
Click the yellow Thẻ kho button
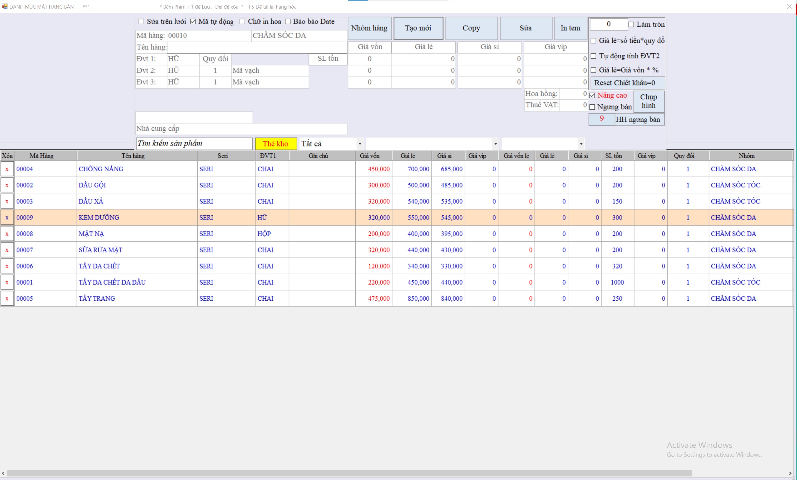(x=276, y=144)
